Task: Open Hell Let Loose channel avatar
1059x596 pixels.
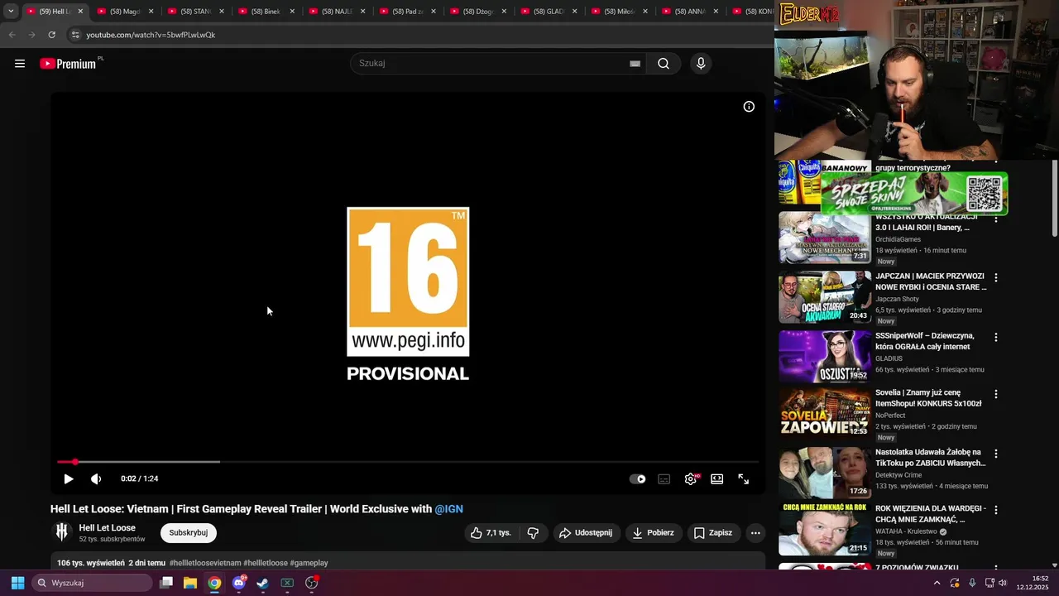Action: click(x=61, y=532)
